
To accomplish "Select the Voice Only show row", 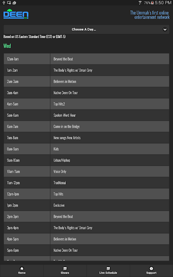I will click(x=86, y=171).
